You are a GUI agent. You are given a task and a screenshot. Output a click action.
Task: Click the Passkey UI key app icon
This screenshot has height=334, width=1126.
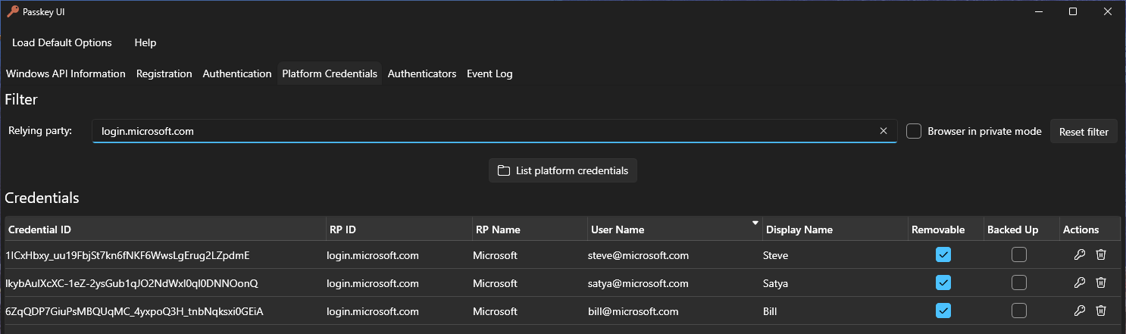tap(12, 11)
